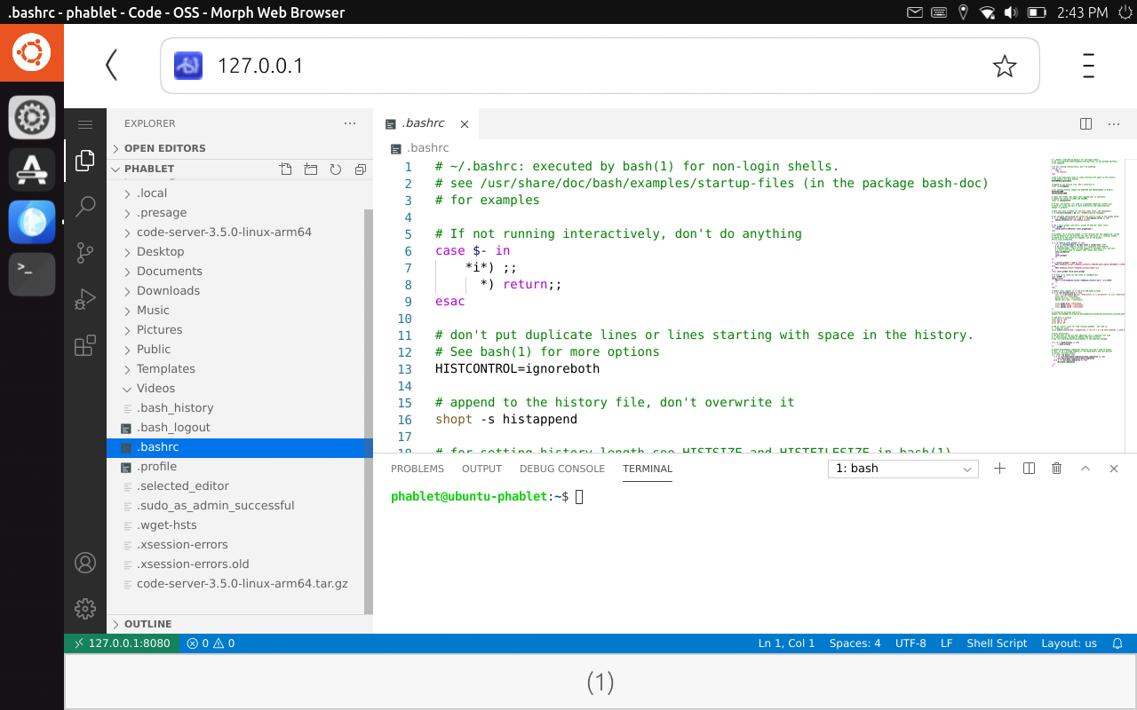
Task: Click the 127.0.0.1:8080 remote indicator
Action: pos(122,643)
